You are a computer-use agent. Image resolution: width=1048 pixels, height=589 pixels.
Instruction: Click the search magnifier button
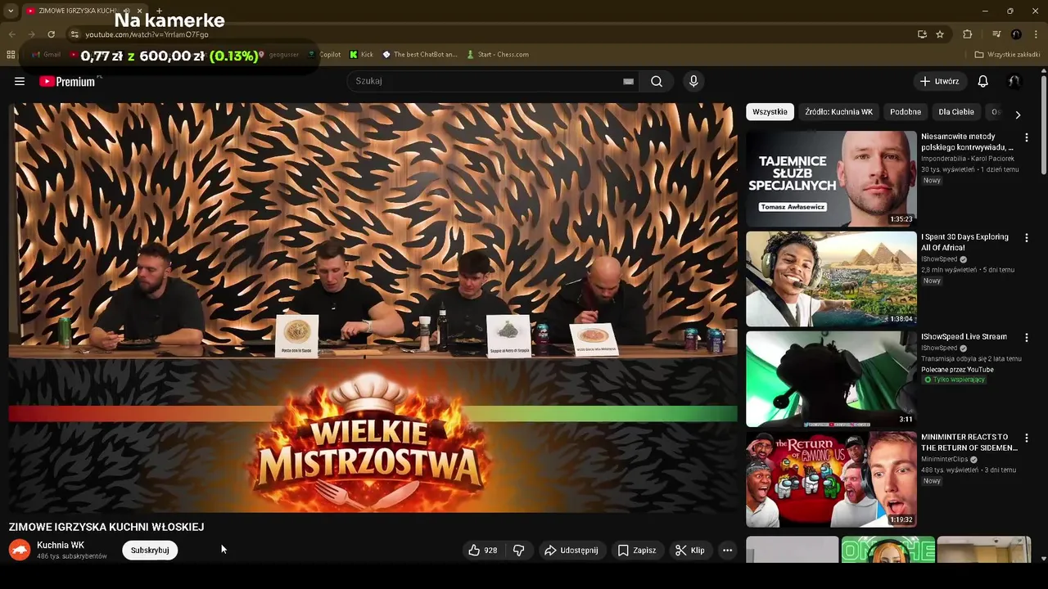point(657,81)
